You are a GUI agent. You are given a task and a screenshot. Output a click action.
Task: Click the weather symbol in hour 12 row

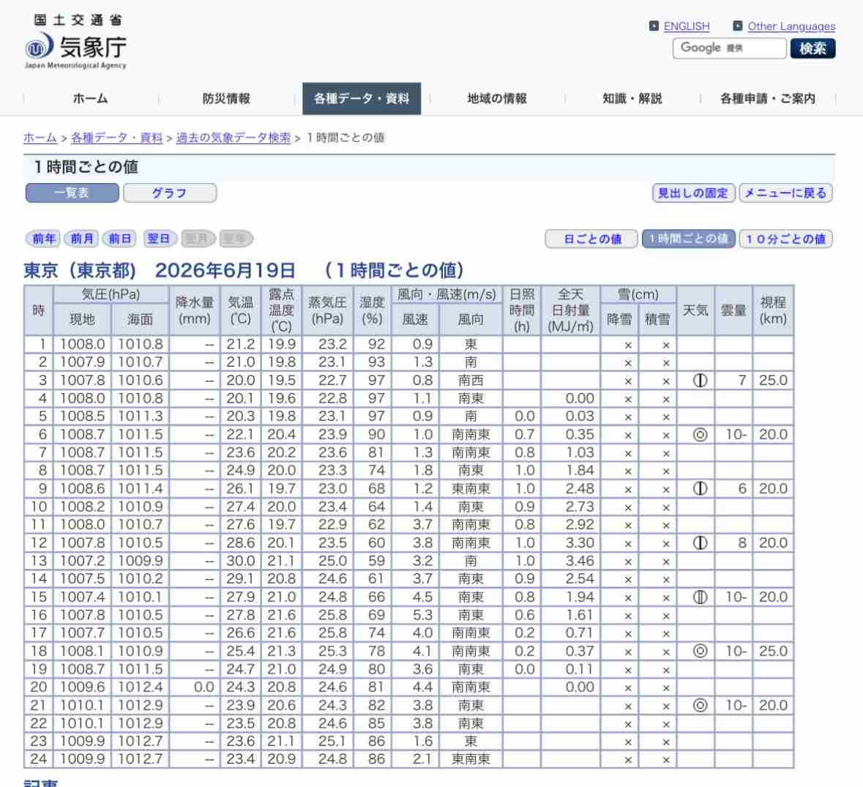click(x=700, y=543)
